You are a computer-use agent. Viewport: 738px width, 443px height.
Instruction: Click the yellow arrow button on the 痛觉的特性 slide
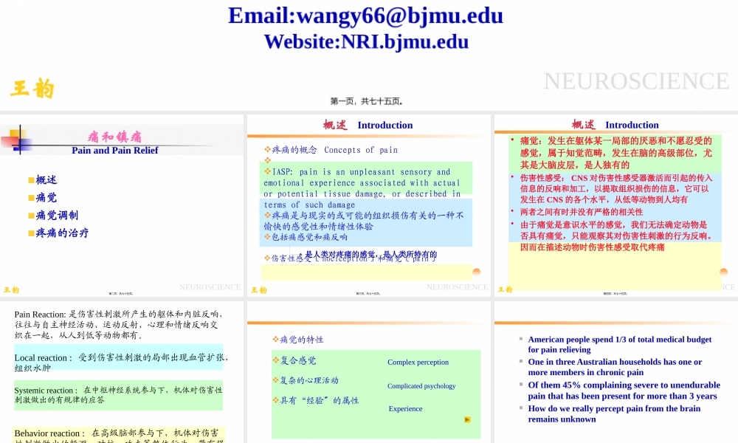tap(467, 419)
